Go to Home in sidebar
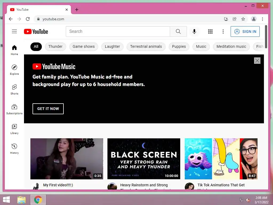273x205 pixels. coord(14,50)
